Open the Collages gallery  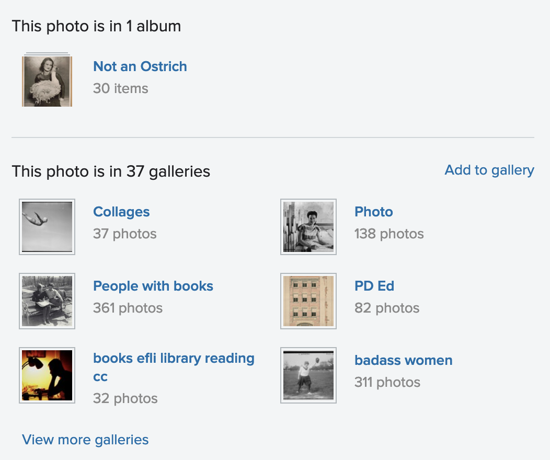pyautogui.click(x=121, y=212)
